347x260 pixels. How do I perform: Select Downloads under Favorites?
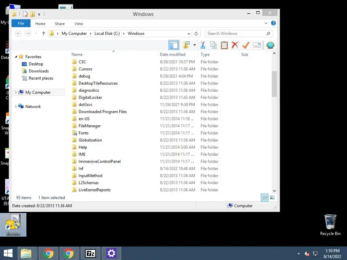39,71
